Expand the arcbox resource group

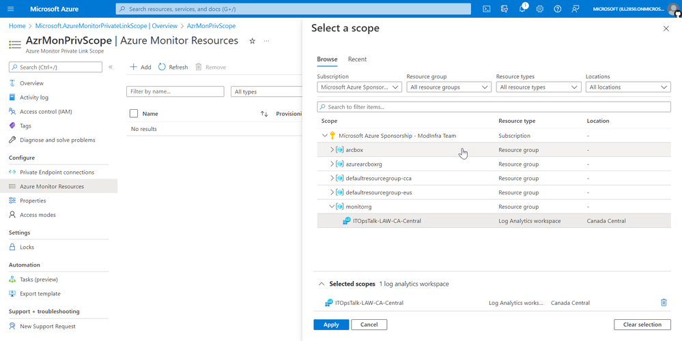point(332,150)
